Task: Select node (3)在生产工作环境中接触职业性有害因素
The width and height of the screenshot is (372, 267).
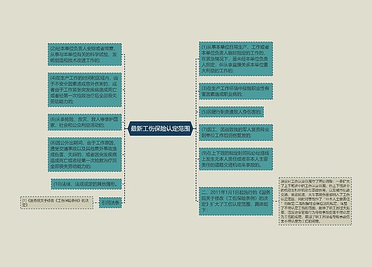Action: pyautogui.click(x=236, y=91)
